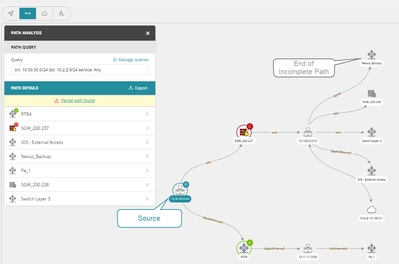Image resolution: width=399 pixels, height=264 pixels.
Task: Export the path details
Action: click(138, 88)
